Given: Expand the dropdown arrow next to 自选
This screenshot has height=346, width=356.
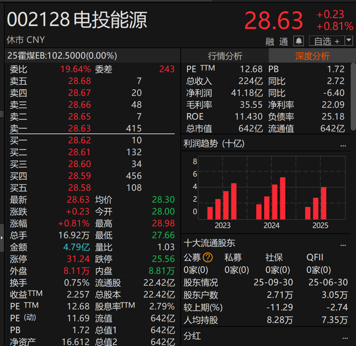Looking at the screenshot, I should point(349,41).
